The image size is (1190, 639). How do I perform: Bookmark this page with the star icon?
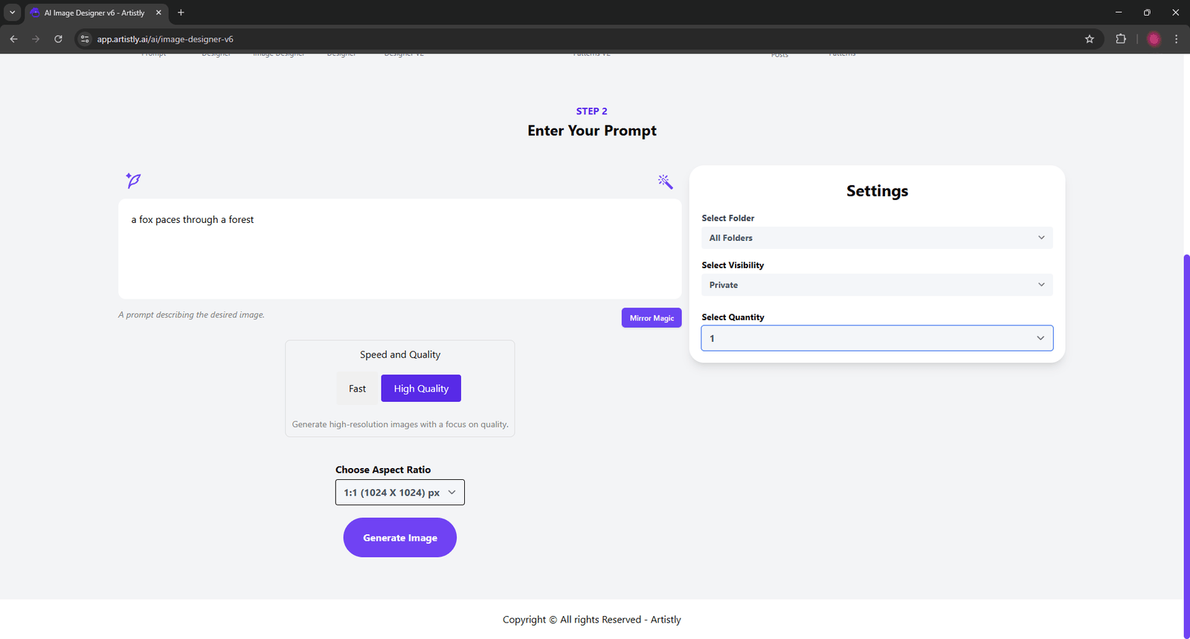pyautogui.click(x=1090, y=39)
